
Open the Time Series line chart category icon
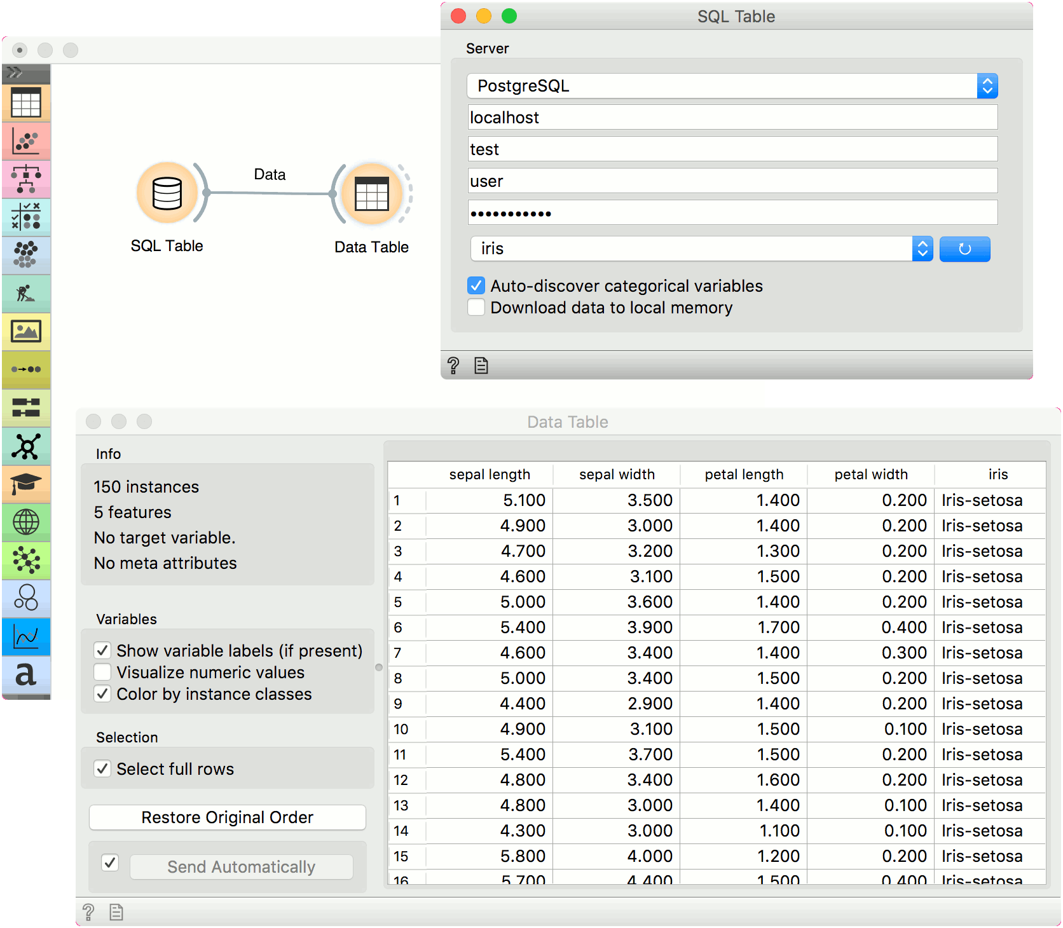pos(26,636)
